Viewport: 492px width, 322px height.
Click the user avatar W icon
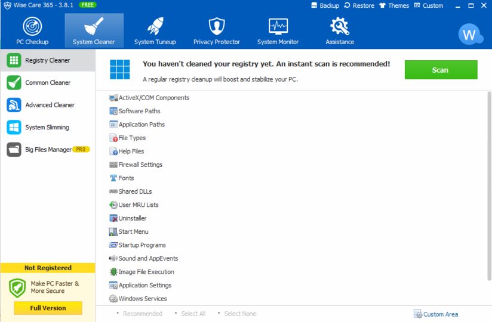470,34
